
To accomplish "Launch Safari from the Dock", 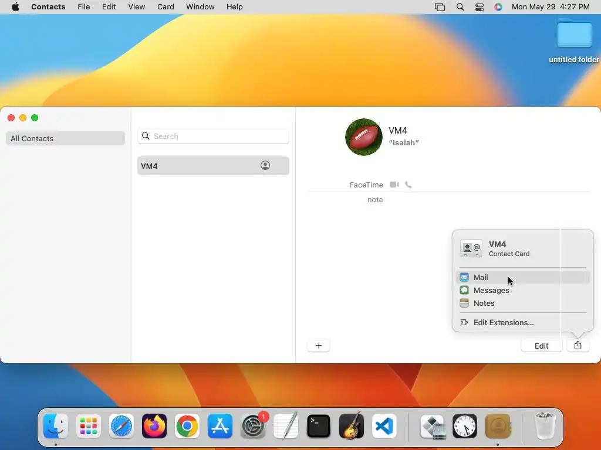I will pyautogui.click(x=121, y=426).
